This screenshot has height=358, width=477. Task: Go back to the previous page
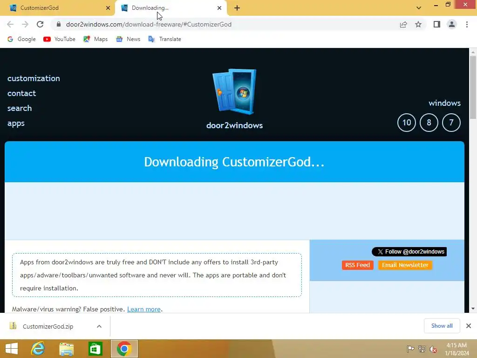[x=10, y=24]
